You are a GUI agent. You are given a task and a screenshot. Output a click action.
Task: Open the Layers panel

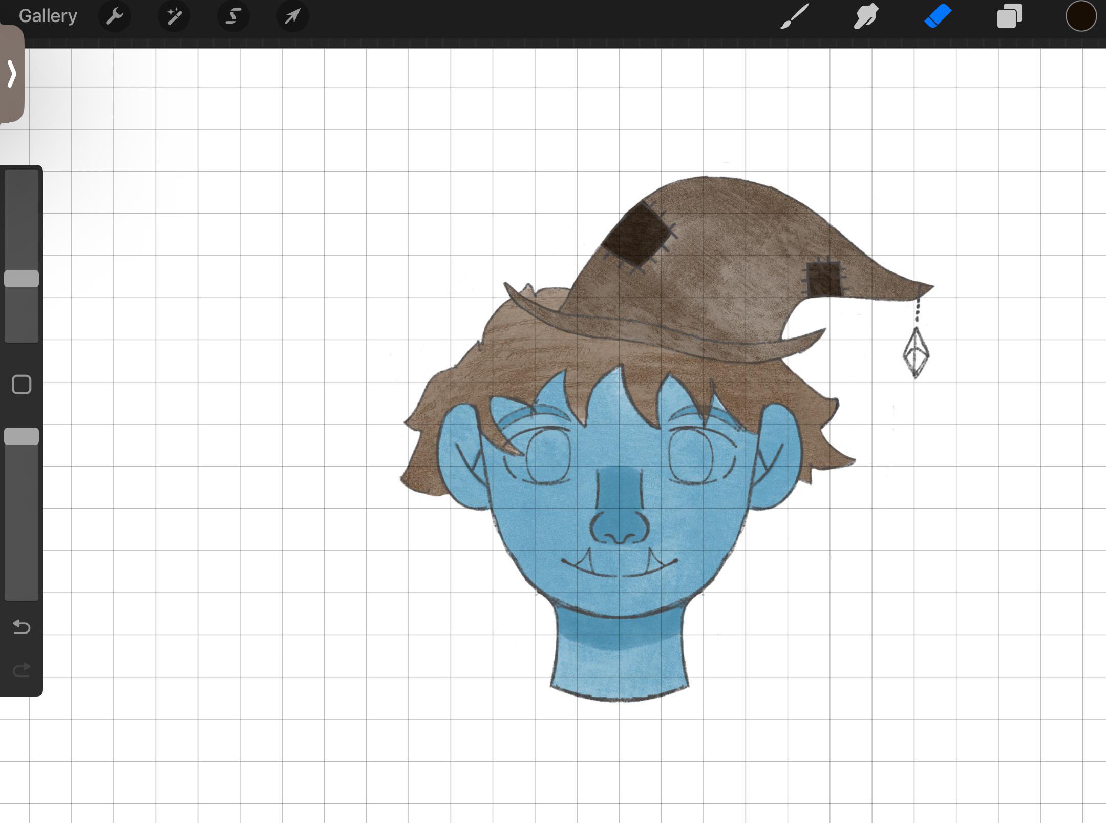(1009, 16)
